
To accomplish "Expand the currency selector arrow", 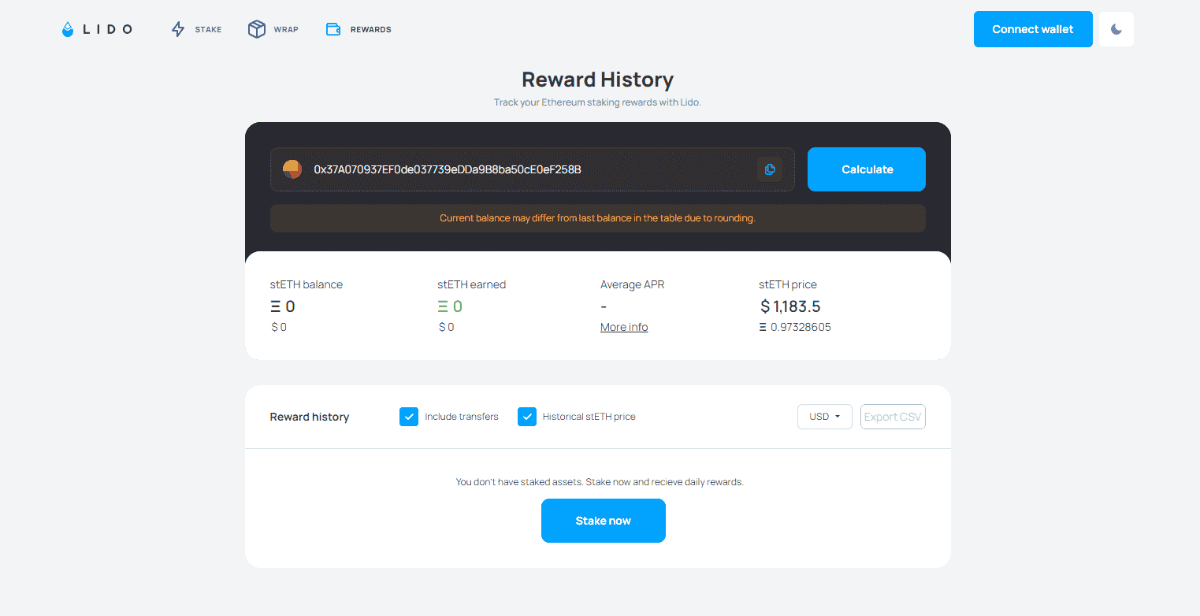I will [x=838, y=416].
